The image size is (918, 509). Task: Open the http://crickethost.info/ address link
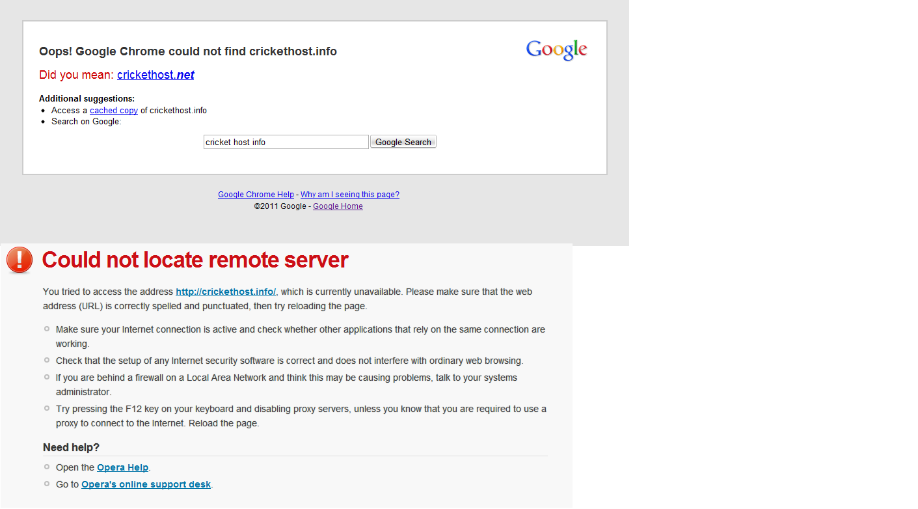226,292
